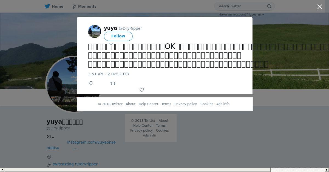Open About link in dialog footer

131,104
